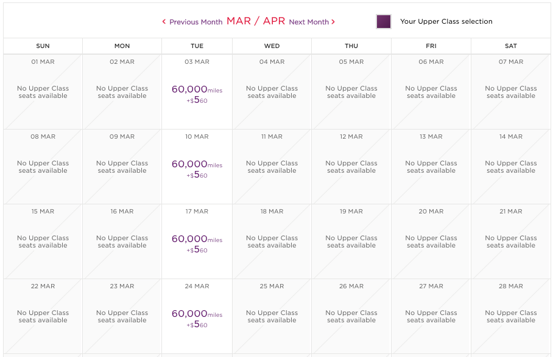Screen dimensions: 553x357
Task: Click the 22 MAR no-seats cell
Action: pyautogui.click(x=43, y=316)
